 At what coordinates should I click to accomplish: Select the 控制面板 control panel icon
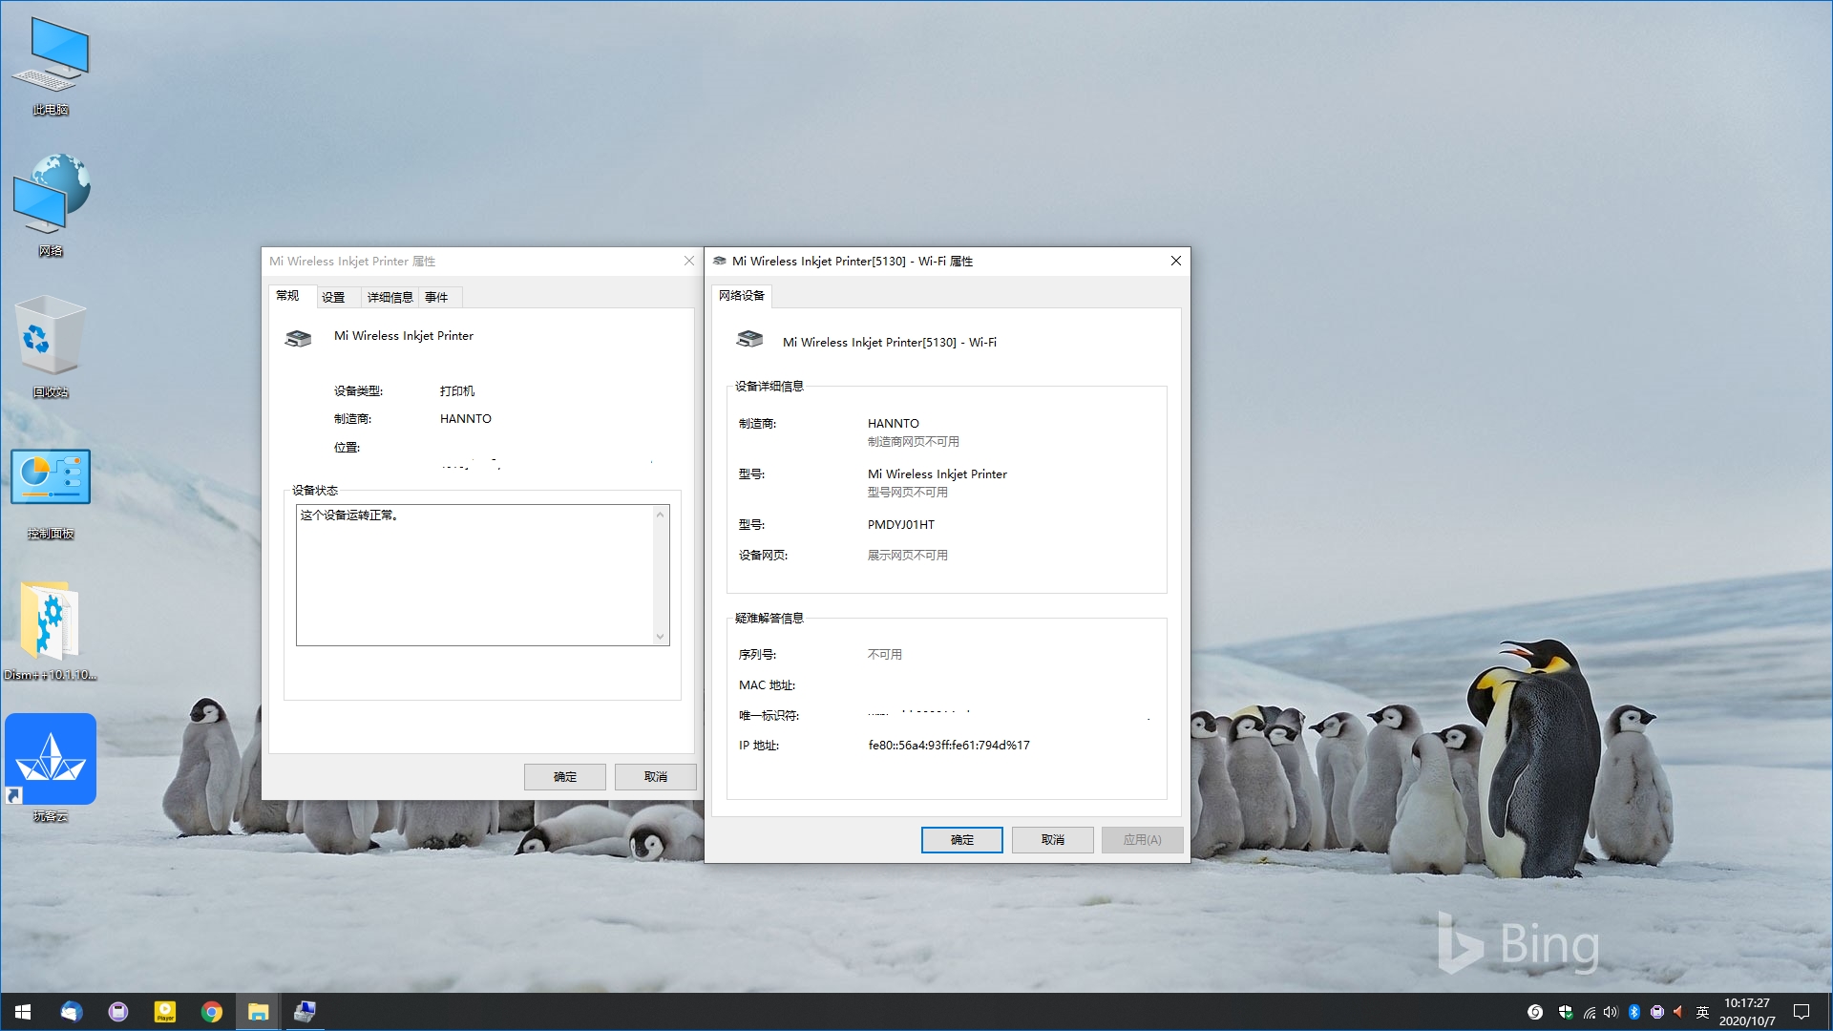tap(51, 491)
